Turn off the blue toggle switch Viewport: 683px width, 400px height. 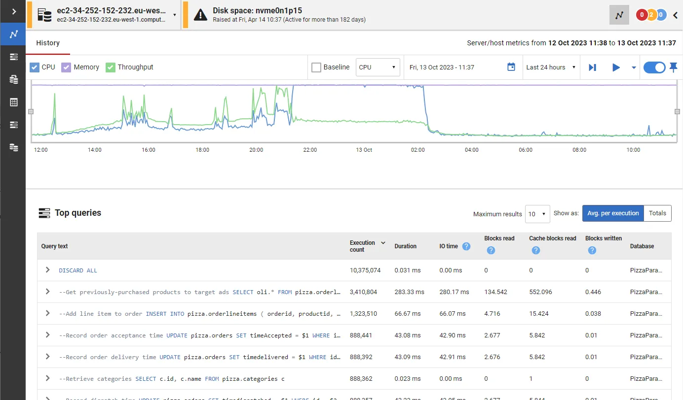(654, 67)
